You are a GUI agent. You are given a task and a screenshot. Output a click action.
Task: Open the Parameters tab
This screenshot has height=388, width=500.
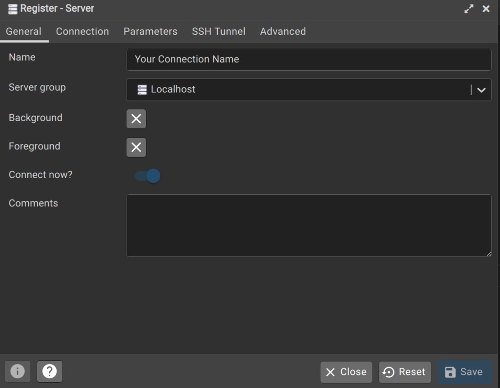click(x=150, y=32)
